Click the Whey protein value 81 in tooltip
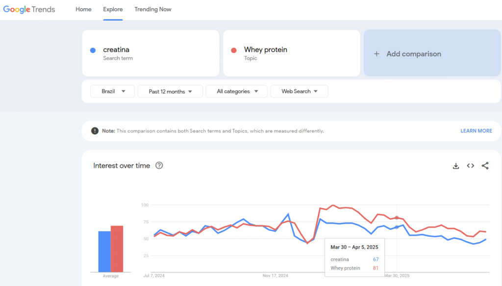The width and height of the screenshot is (502, 286). pyautogui.click(x=376, y=268)
